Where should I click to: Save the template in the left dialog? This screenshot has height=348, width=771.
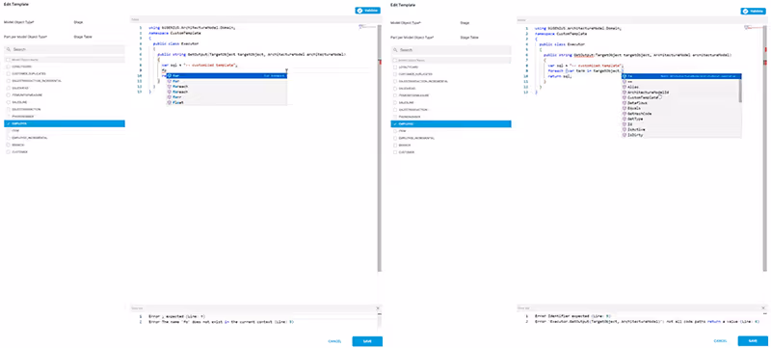(367, 341)
